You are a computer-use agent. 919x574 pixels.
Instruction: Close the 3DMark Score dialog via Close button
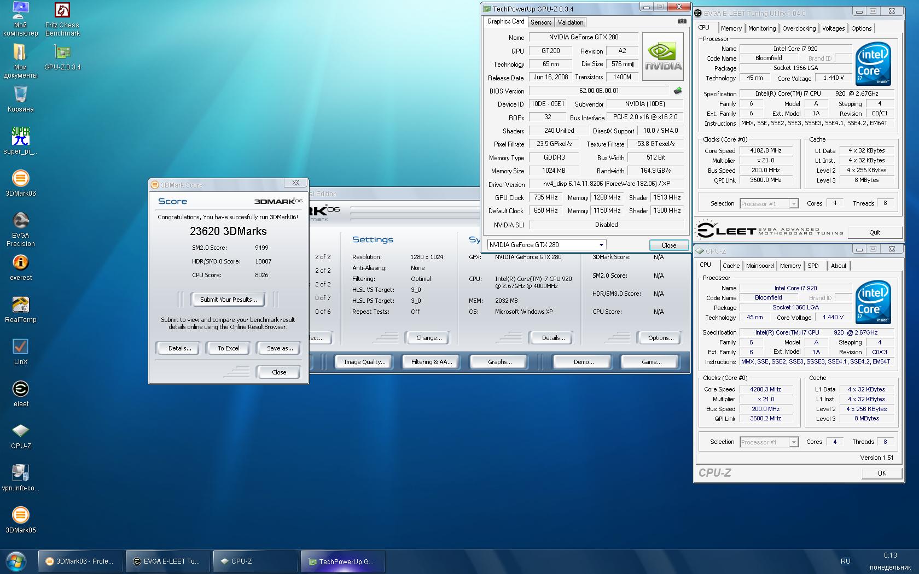pyautogui.click(x=279, y=372)
